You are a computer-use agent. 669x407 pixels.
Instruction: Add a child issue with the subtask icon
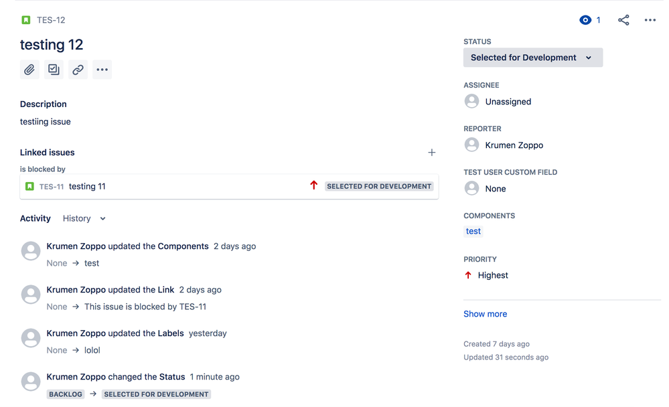click(x=54, y=69)
